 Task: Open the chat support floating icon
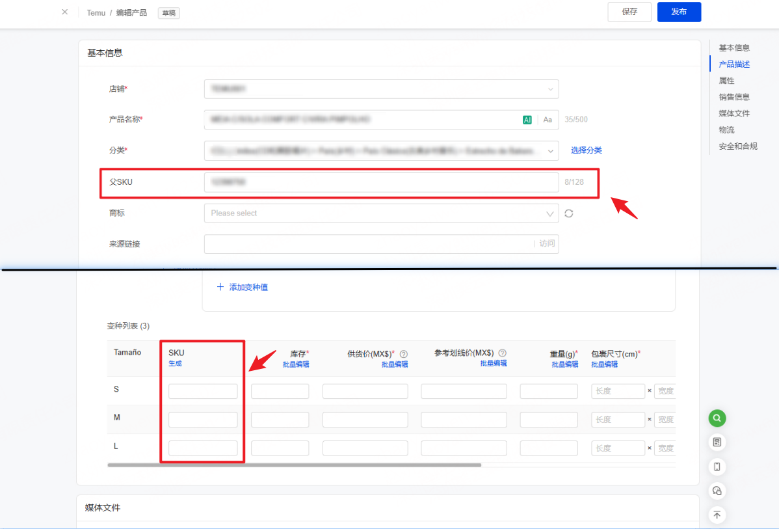point(717,491)
